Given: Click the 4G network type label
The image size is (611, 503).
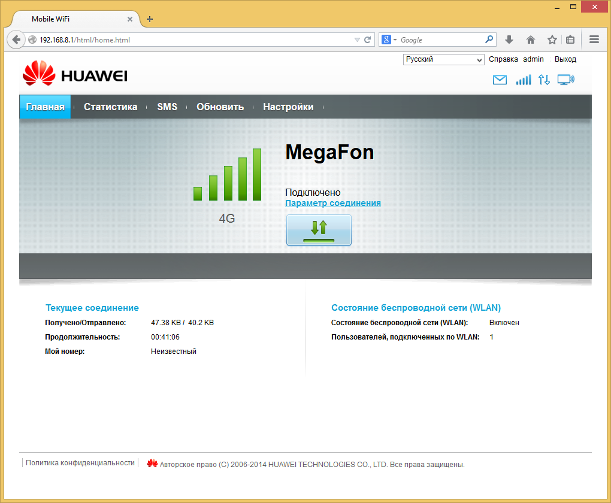Looking at the screenshot, I should 227,218.
